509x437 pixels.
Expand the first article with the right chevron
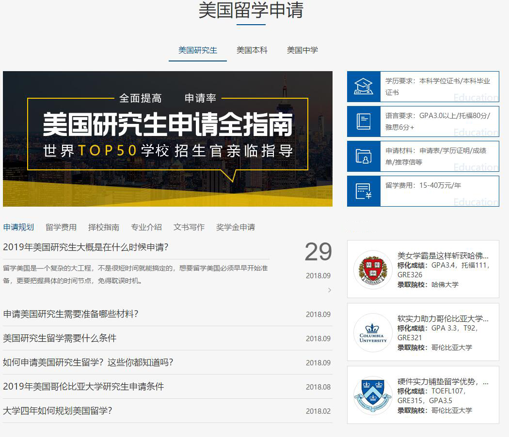pyautogui.click(x=330, y=290)
